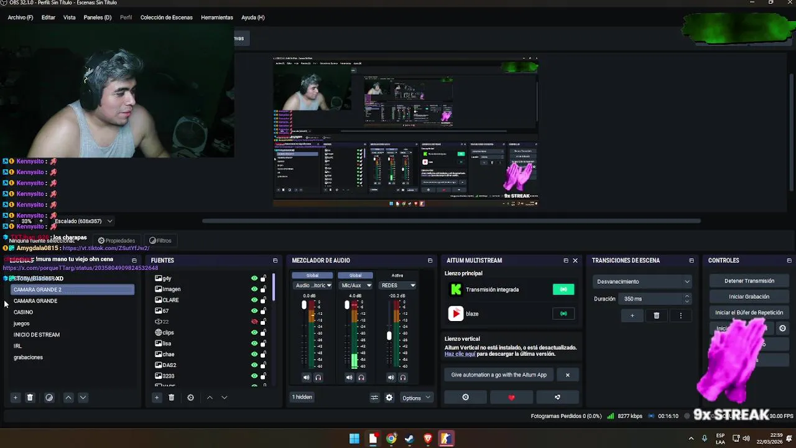Image resolution: width=796 pixels, height=448 pixels.
Task: Open the Colección de Escenas menu
Action: tap(167, 17)
